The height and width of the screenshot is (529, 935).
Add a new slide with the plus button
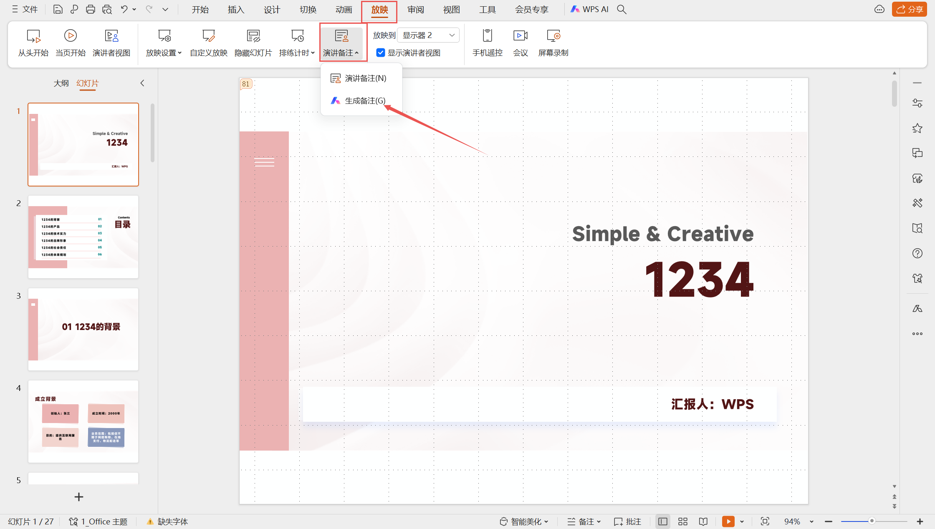click(x=79, y=497)
